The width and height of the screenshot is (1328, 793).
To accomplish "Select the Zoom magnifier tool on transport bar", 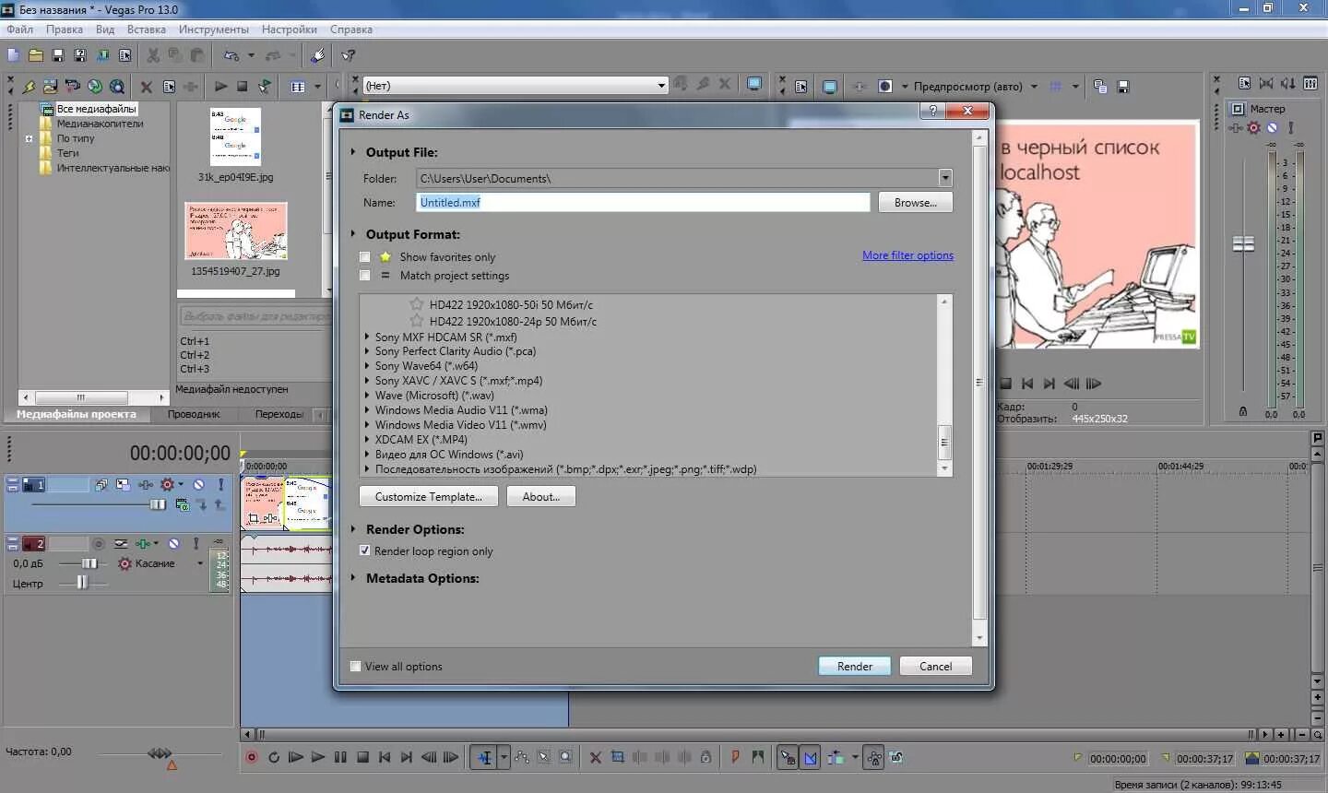I will [566, 757].
